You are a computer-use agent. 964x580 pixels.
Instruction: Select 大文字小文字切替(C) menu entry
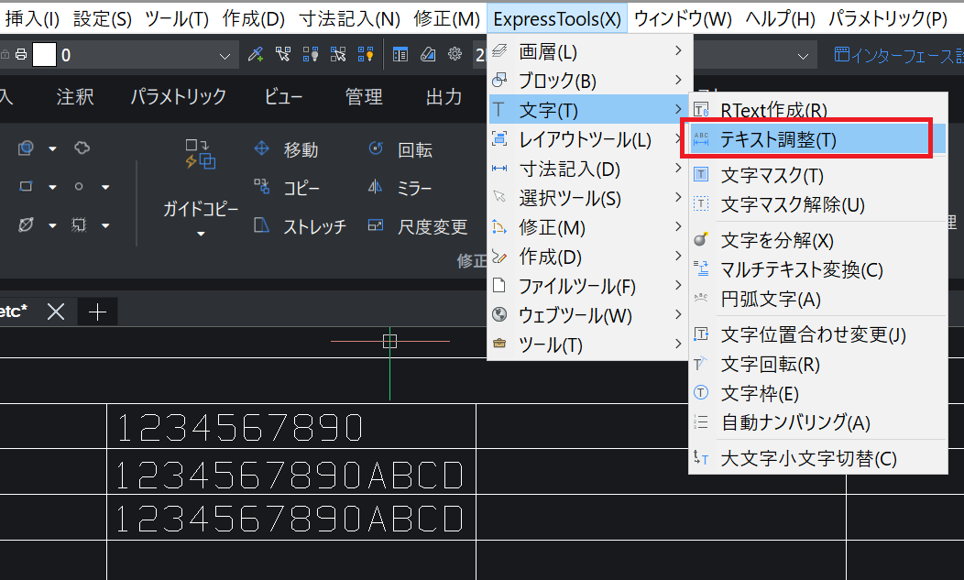[x=817, y=458]
